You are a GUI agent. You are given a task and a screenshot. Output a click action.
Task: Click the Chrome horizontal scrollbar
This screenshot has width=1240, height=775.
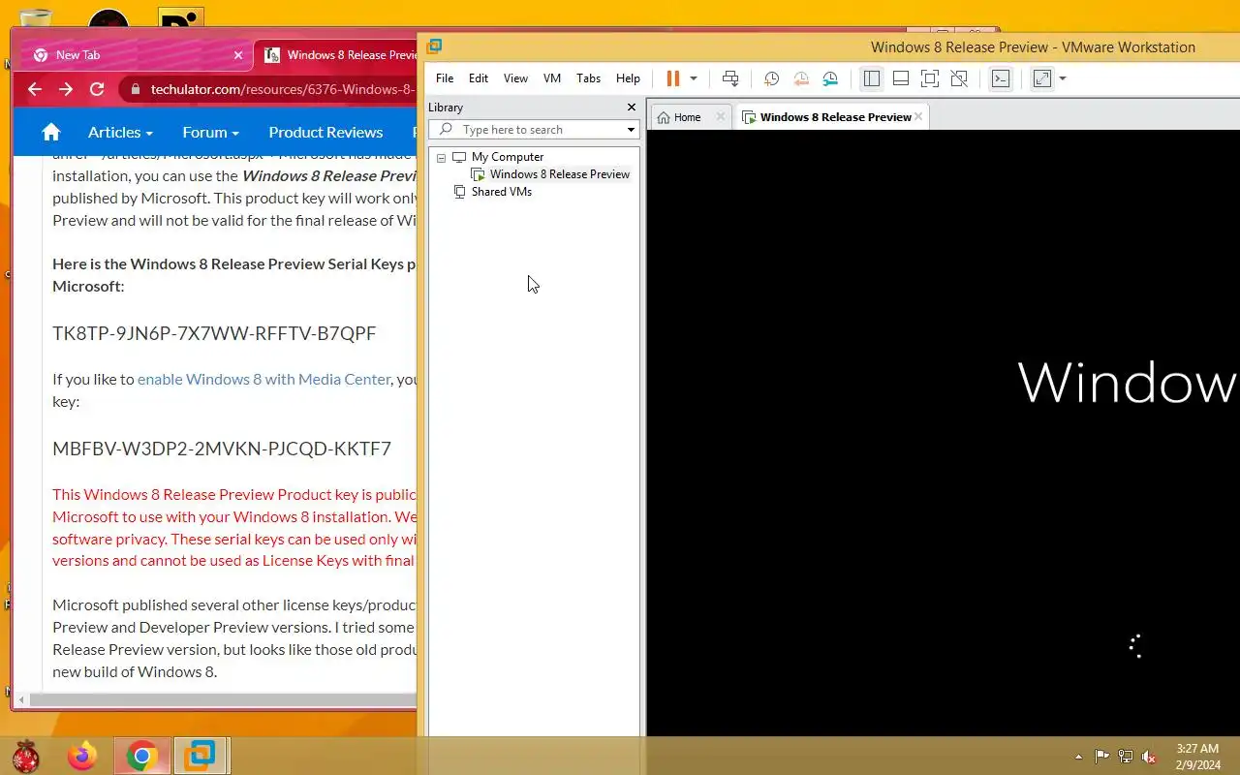[223, 699]
